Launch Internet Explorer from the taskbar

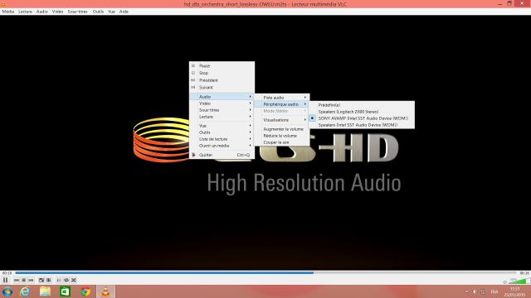point(25,291)
